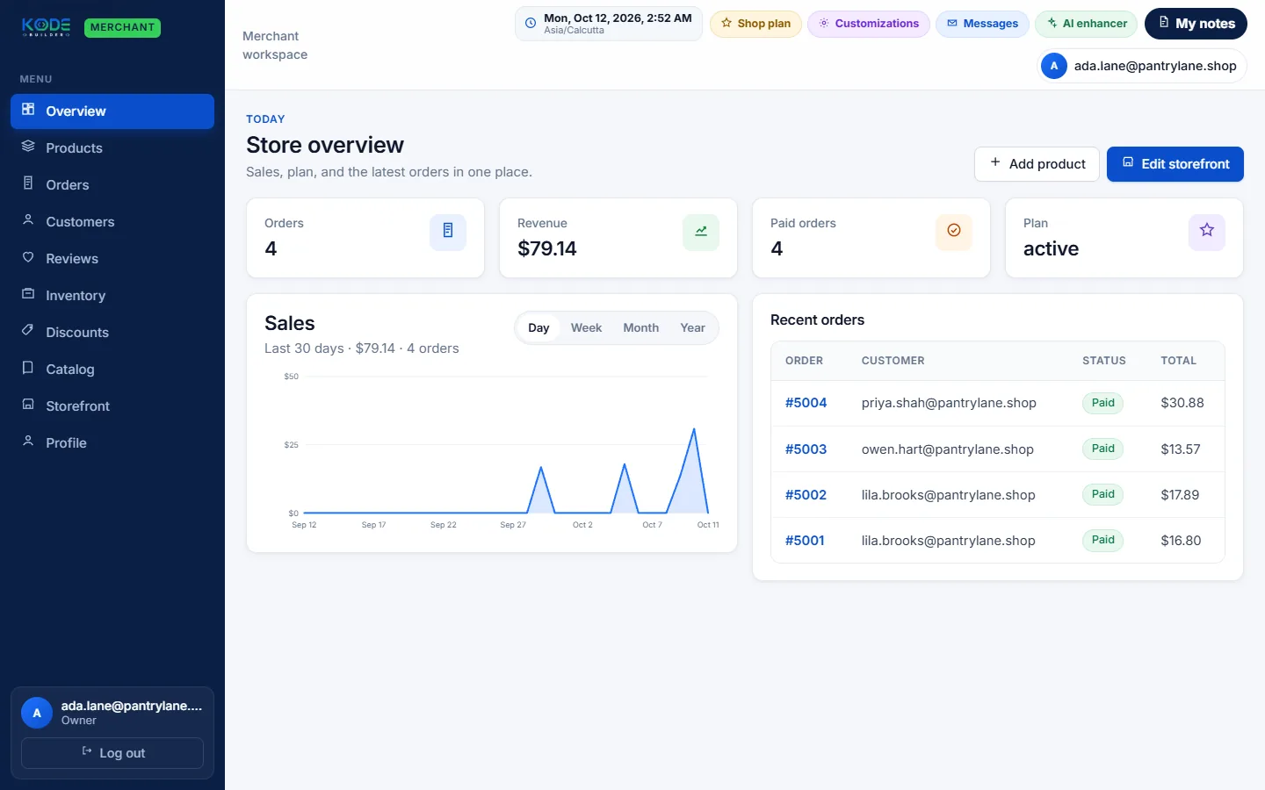Open Messages in the top bar
1265x790 pixels.
pos(982,24)
